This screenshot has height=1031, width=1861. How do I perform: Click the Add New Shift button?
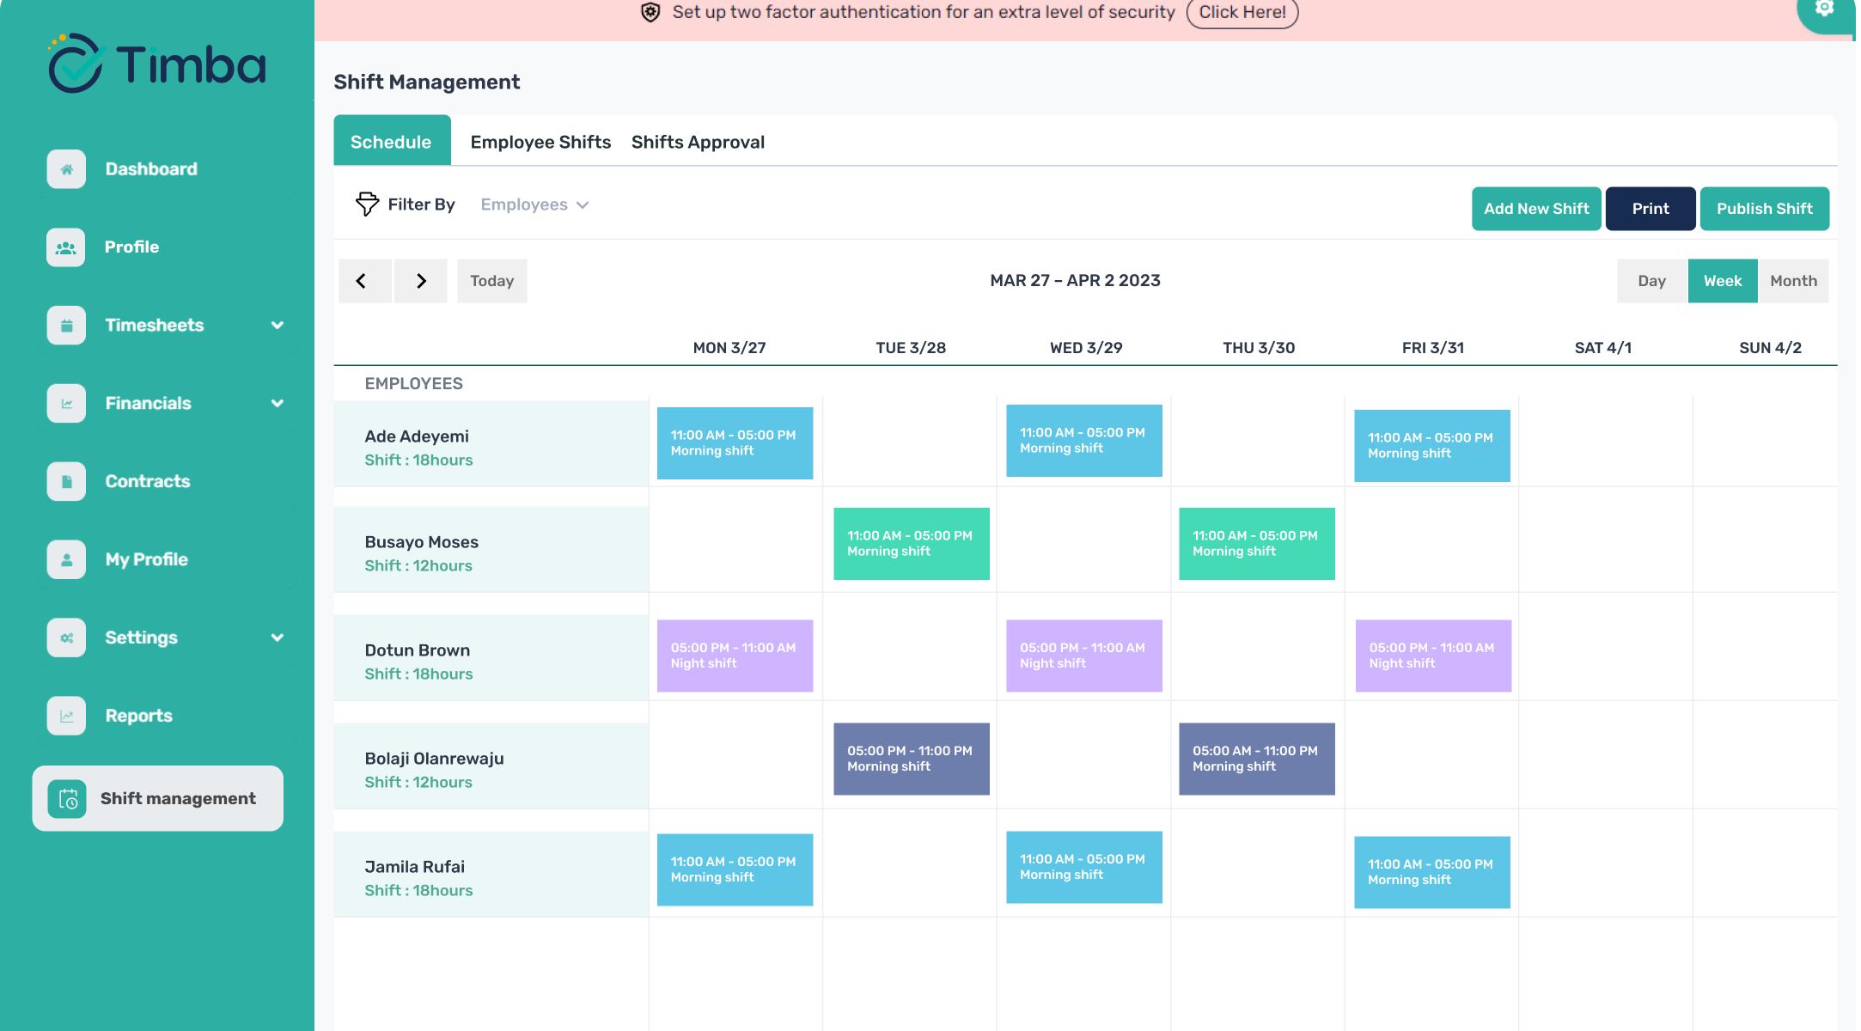tap(1536, 209)
